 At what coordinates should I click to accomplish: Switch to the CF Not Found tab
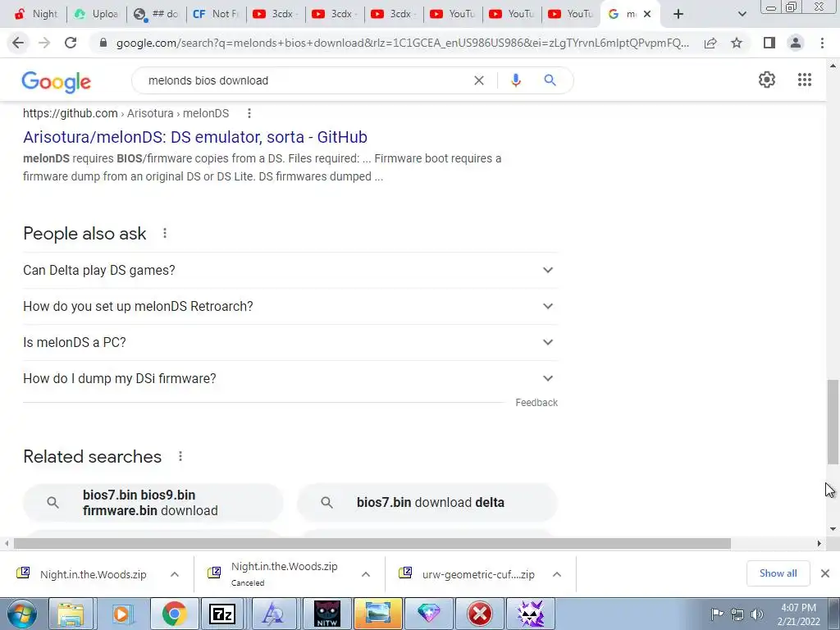click(x=216, y=14)
